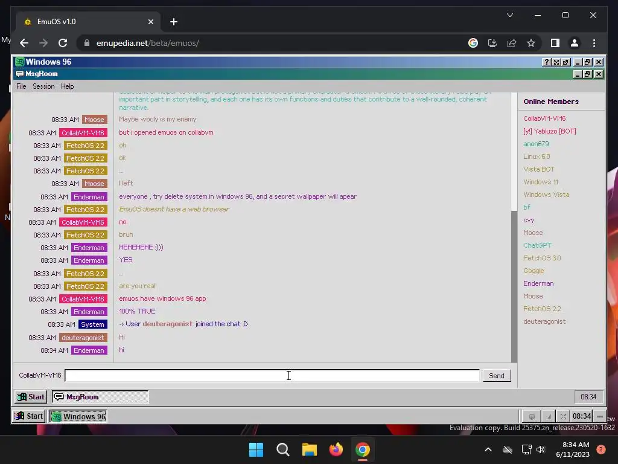Click the EmuOS tray network signal icon
The image size is (618, 464).
point(548,416)
